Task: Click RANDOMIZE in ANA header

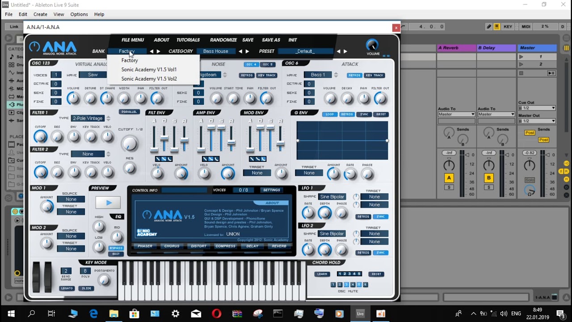Action: (x=223, y=40)
